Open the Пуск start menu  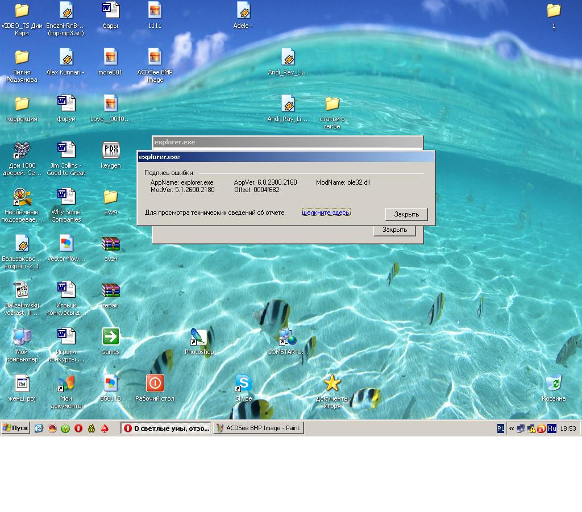(16, 428)
